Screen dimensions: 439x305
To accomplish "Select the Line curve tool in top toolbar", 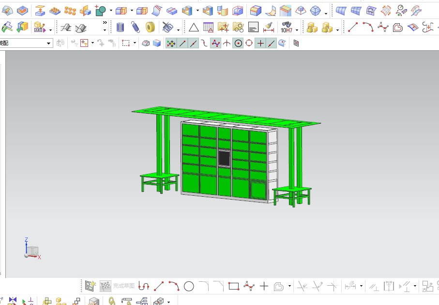I will point(353,27).
